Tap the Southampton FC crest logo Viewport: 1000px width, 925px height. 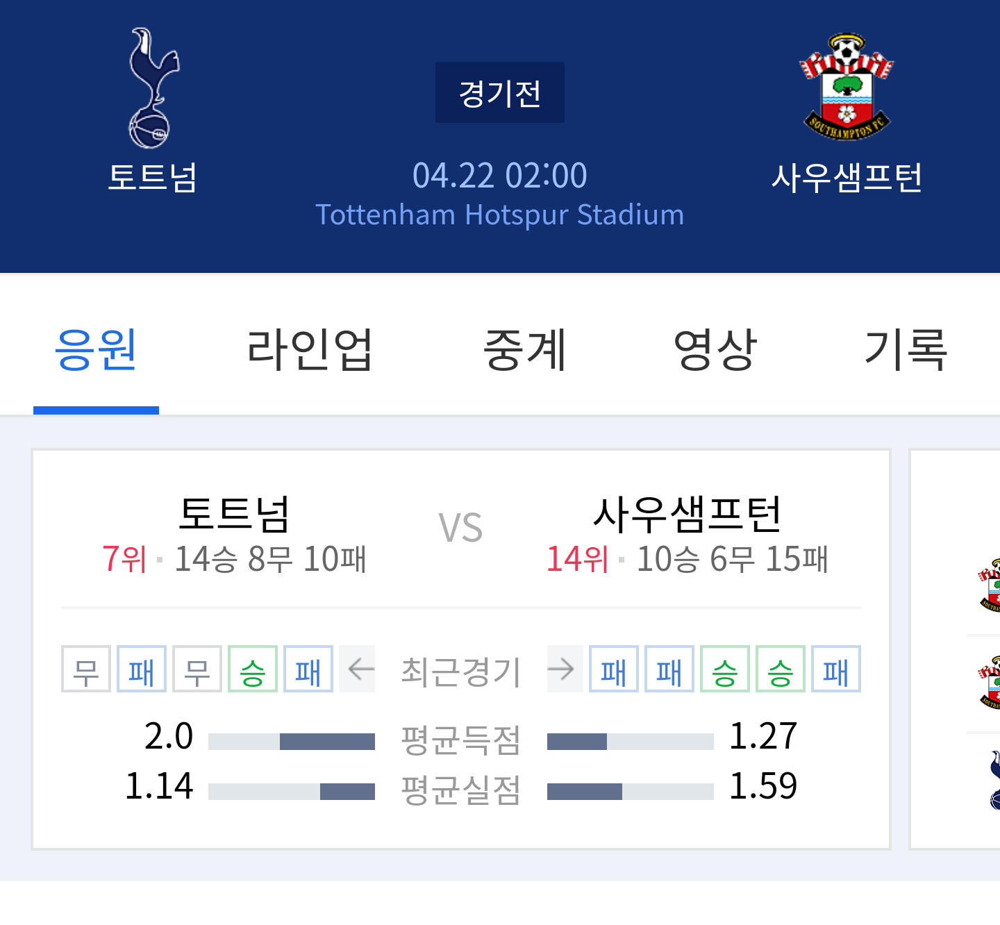[x=847, y=87]
